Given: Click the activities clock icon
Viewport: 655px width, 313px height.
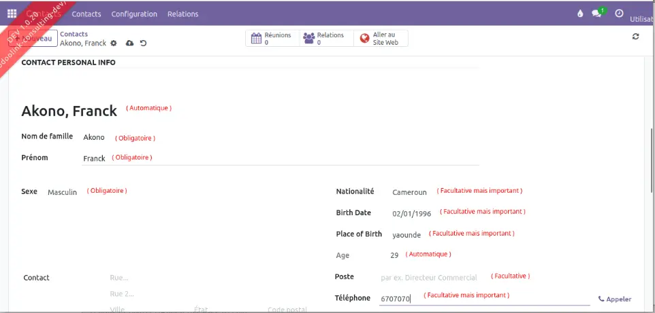Looking at the screenshot, I should click(x=619, y=14).
